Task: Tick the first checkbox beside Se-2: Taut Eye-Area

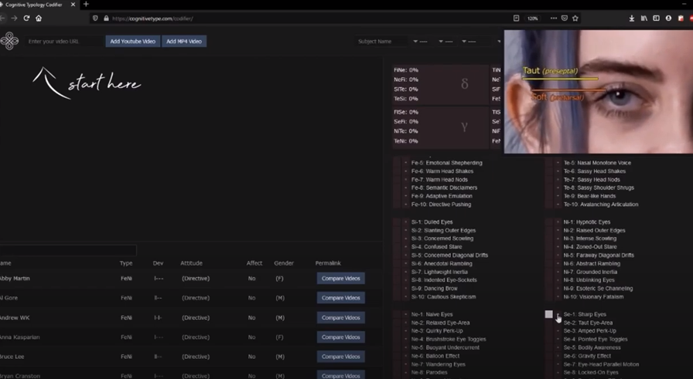Action: pyautogui.click(x=549, y=323)
